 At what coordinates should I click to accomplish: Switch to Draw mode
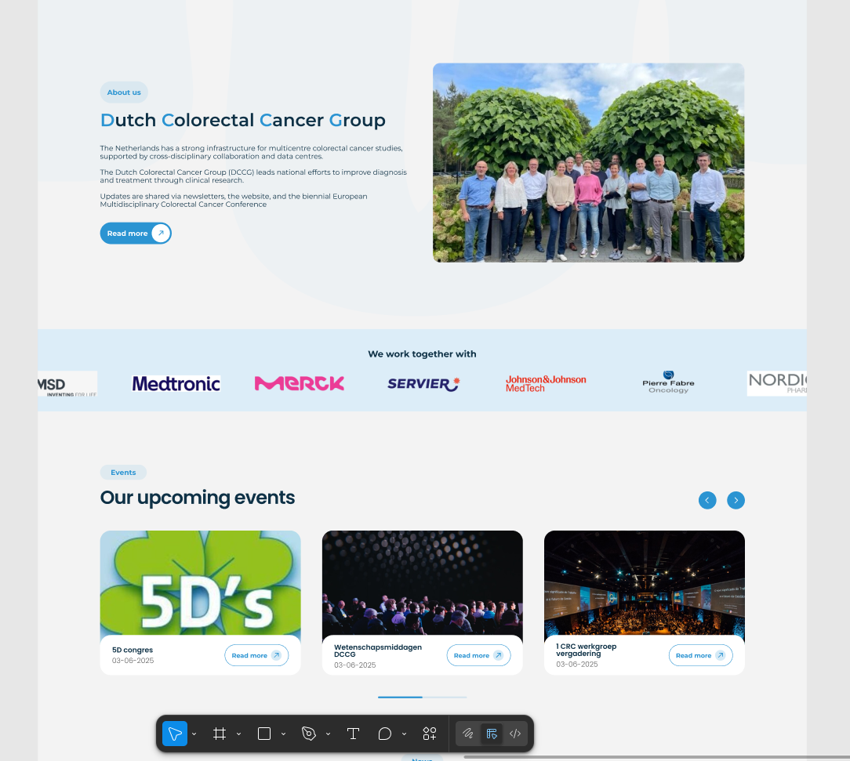(468, 734)
